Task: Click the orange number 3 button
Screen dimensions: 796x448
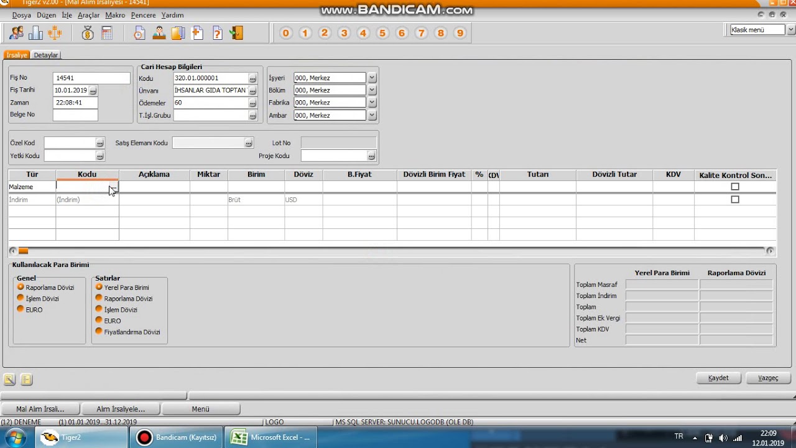Action: tap(344, 33)
